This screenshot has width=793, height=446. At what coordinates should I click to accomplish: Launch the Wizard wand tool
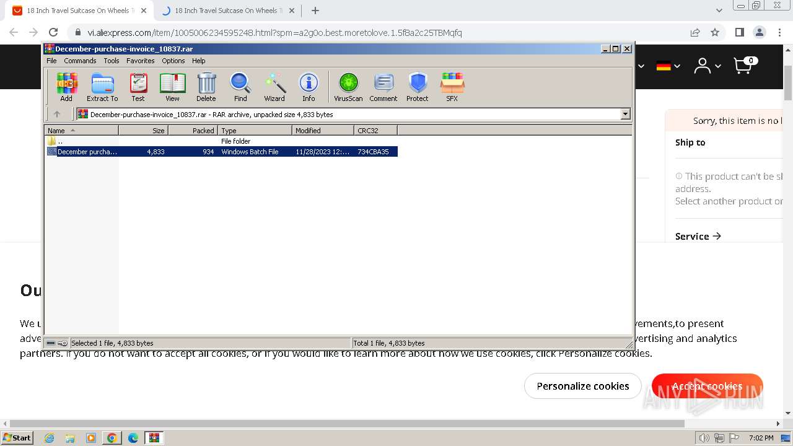coord(274,87)
